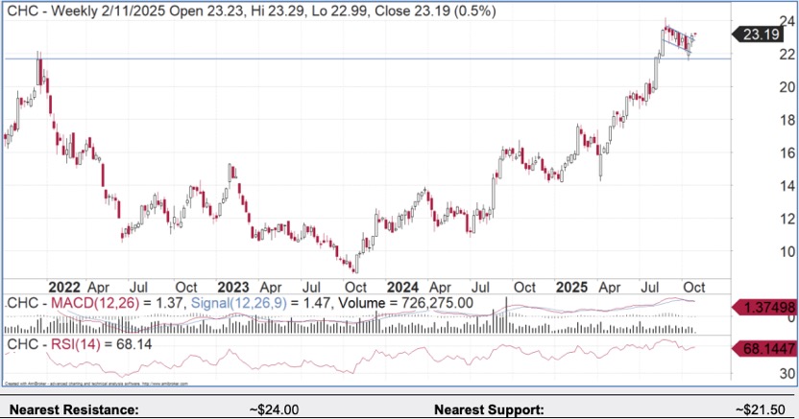Select the 2022 year label on time axis
Screen dimensions: 799x419
point(64,287)
